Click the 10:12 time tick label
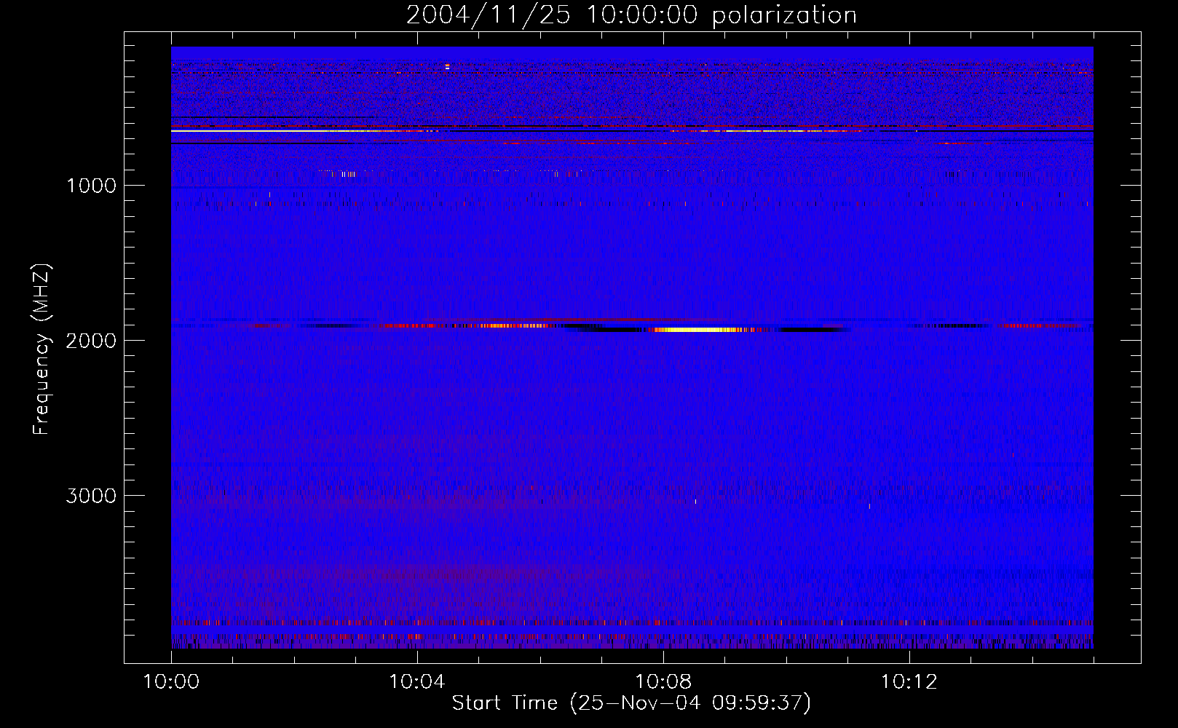This screenshot has height=728, width=1178. pos(909,682)
